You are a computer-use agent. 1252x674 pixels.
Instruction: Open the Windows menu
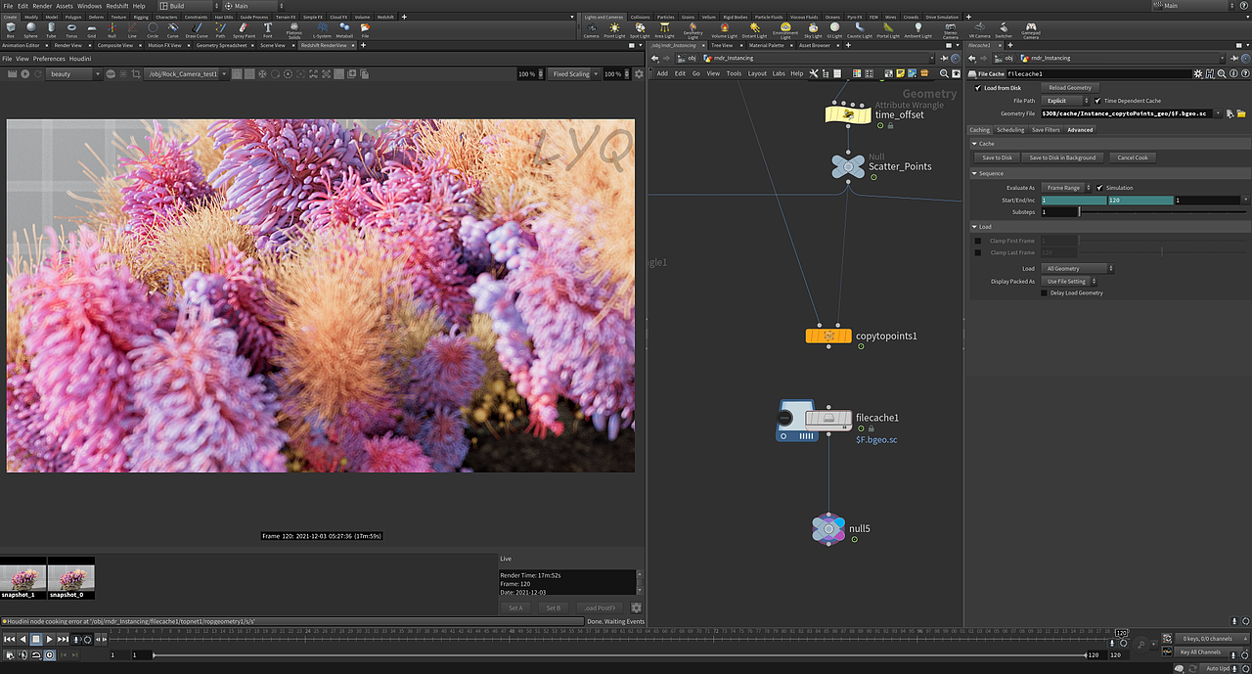[89, 6]
